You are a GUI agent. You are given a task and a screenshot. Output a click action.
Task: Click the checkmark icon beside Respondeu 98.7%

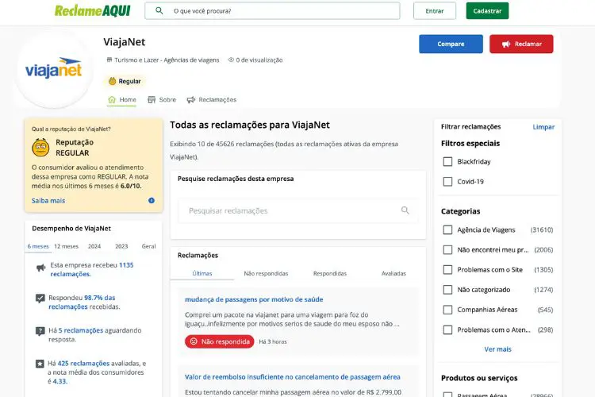[x=40, y=299]
